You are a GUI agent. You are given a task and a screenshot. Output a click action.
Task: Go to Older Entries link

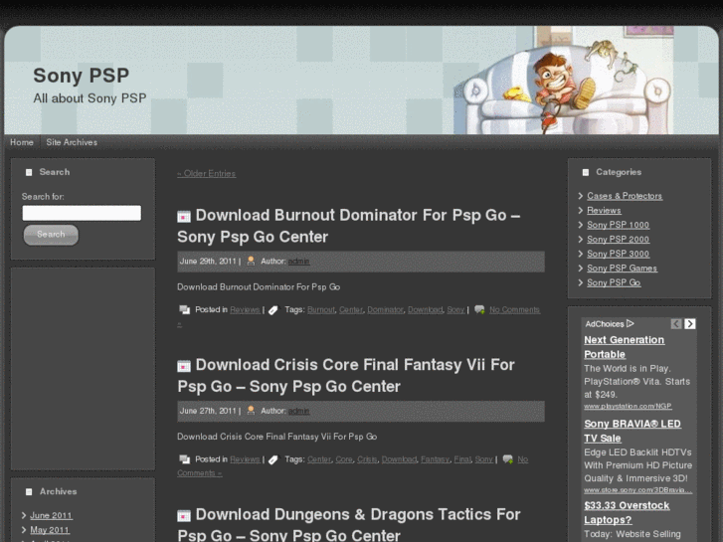[207, 174]
